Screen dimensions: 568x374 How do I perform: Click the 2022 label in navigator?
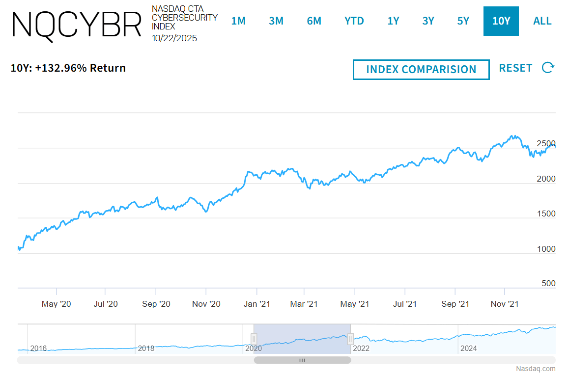click(x=361, y=348)
